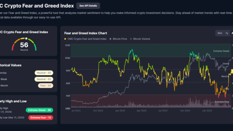Click the Greed zone label in chart

226,64
